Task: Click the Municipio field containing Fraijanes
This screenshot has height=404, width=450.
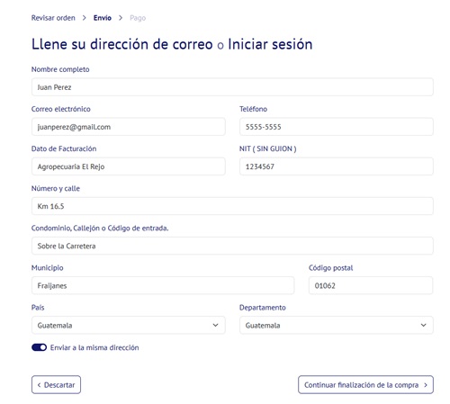Action: coord(163,285)
